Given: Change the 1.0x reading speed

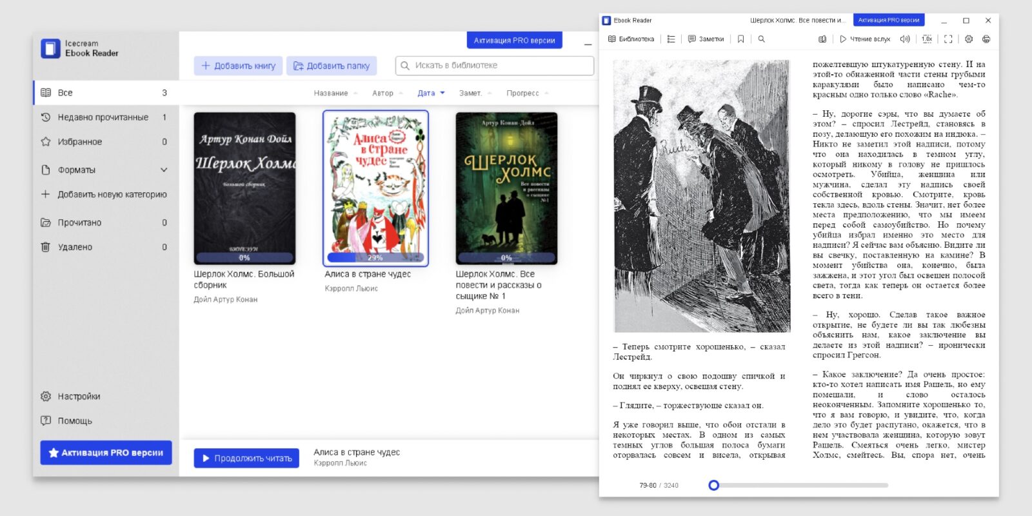Looking at the screenshot, I should [927, 39].
